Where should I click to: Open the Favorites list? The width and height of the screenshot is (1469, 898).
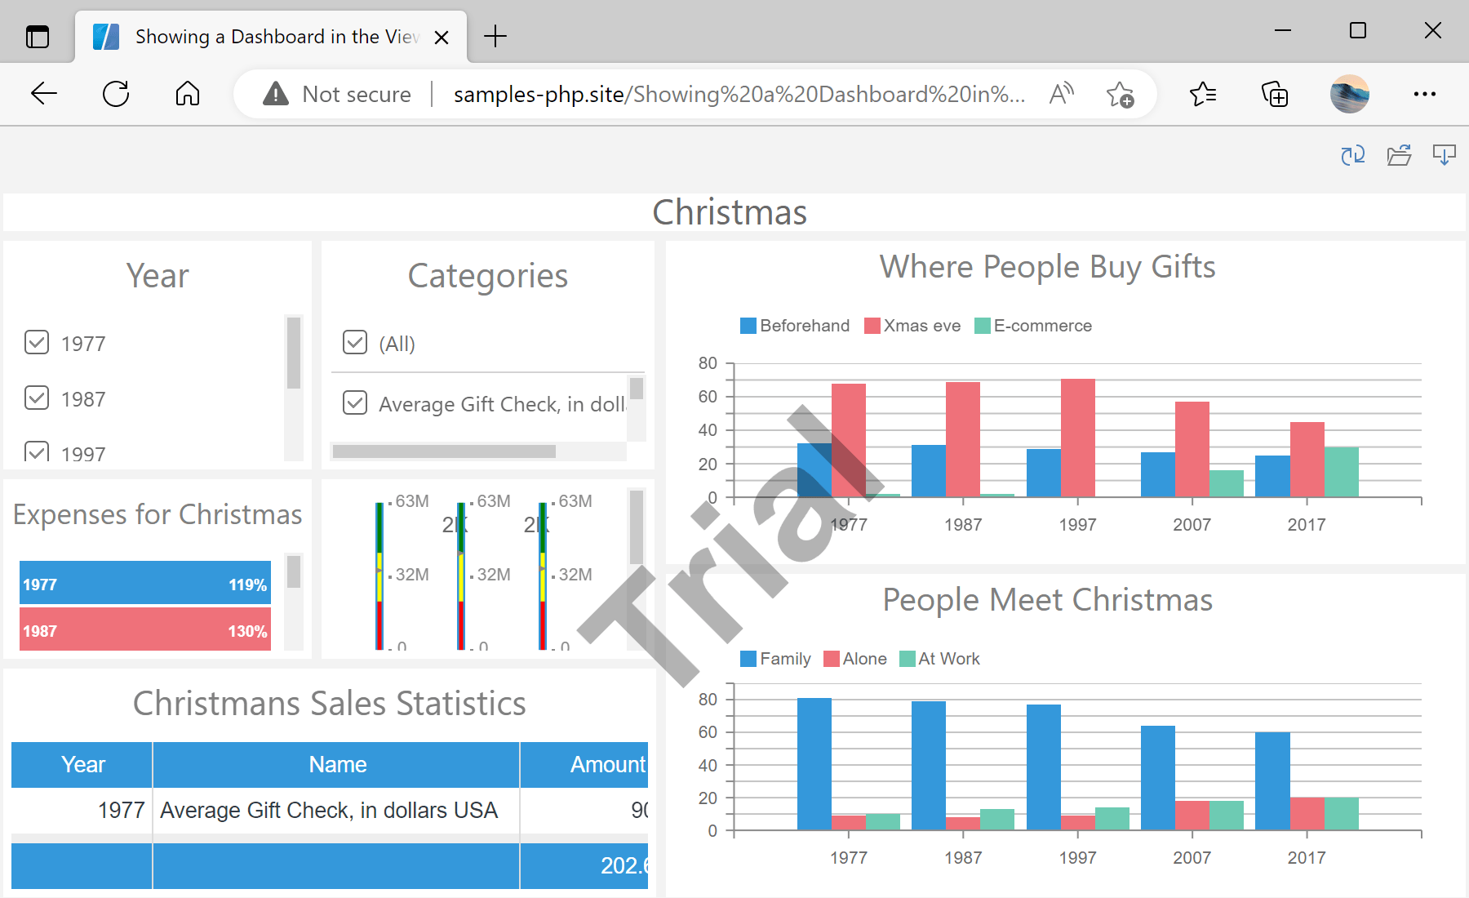click(x=1201, y=94)
